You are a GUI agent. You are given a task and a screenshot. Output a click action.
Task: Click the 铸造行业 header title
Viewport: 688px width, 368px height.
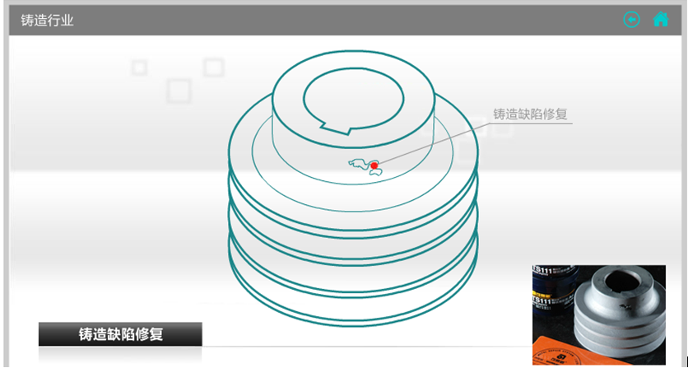pyautogui.click(x=47, y=21)
